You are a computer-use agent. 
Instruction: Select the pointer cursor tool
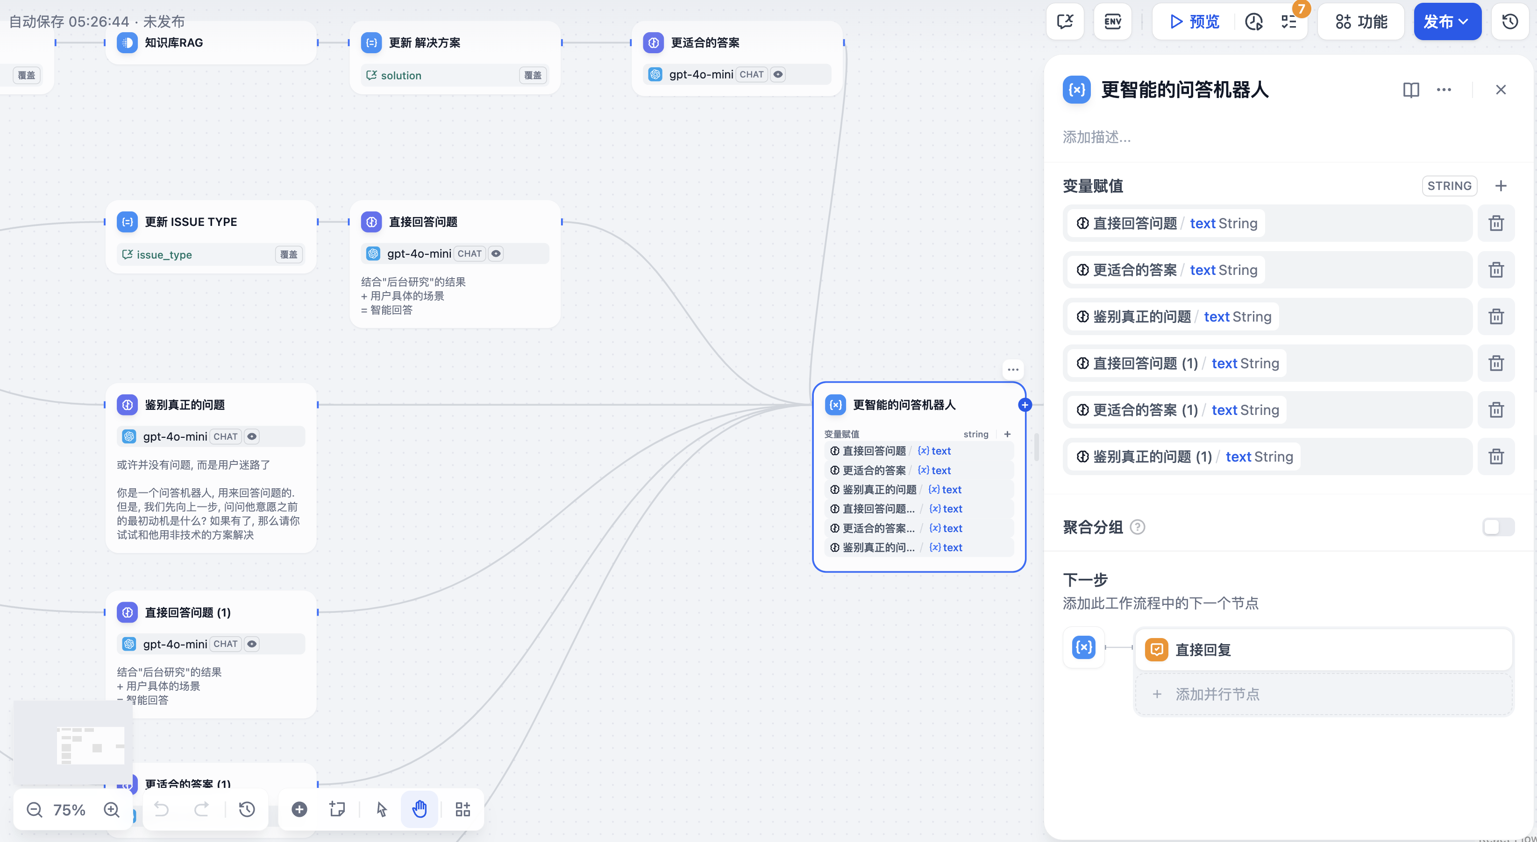pyautogui.click(x=382, y=809)
